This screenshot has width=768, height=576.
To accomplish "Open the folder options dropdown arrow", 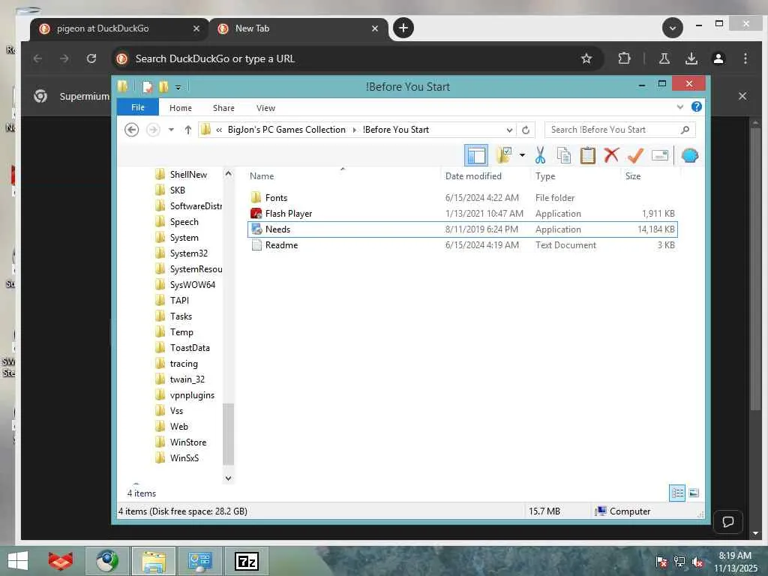I will pos(522,156).
